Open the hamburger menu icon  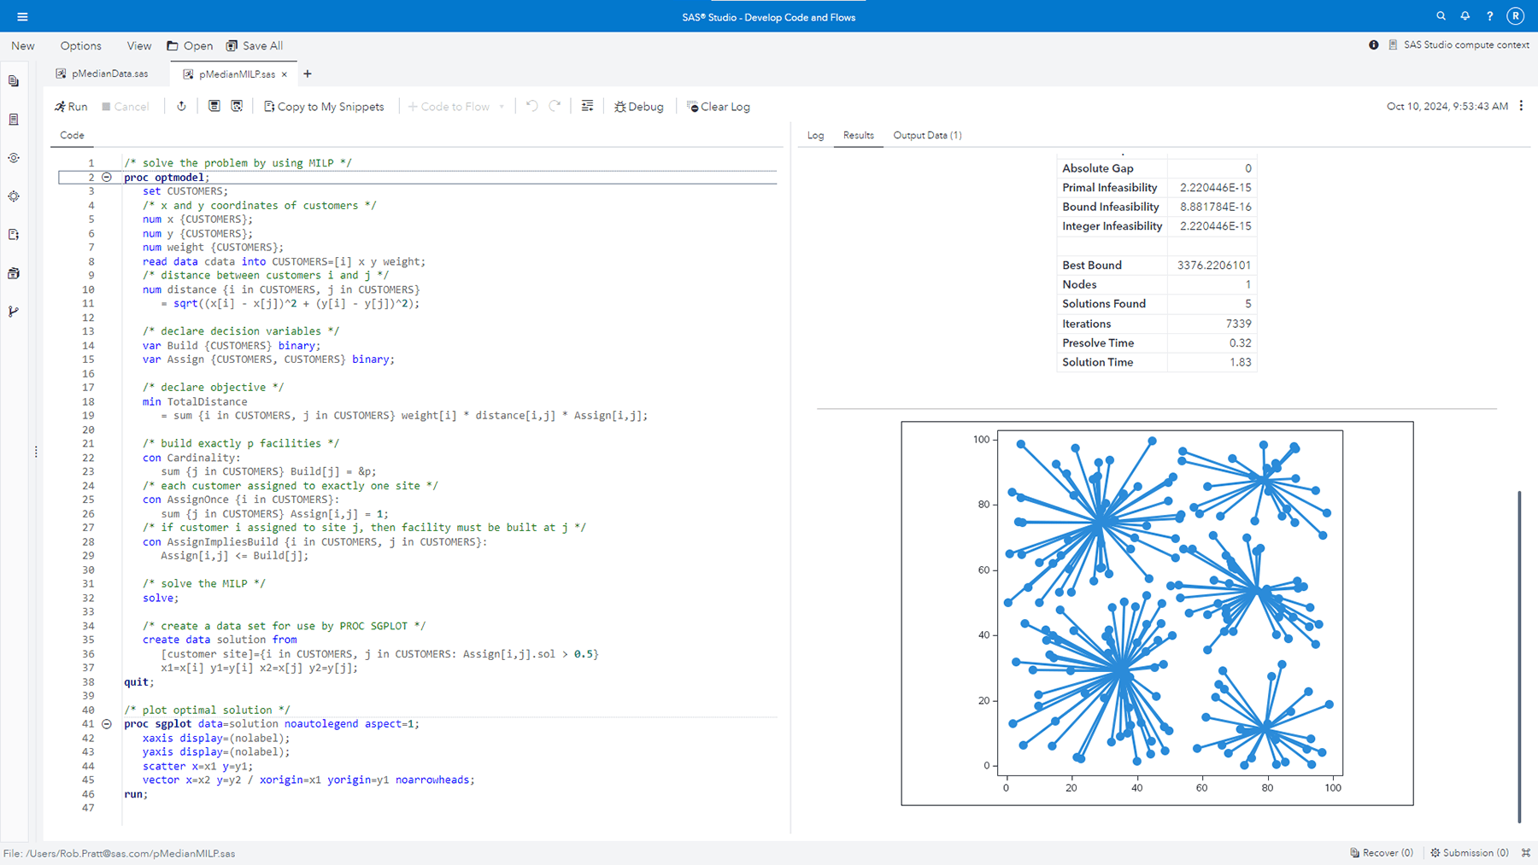point(22,15)
